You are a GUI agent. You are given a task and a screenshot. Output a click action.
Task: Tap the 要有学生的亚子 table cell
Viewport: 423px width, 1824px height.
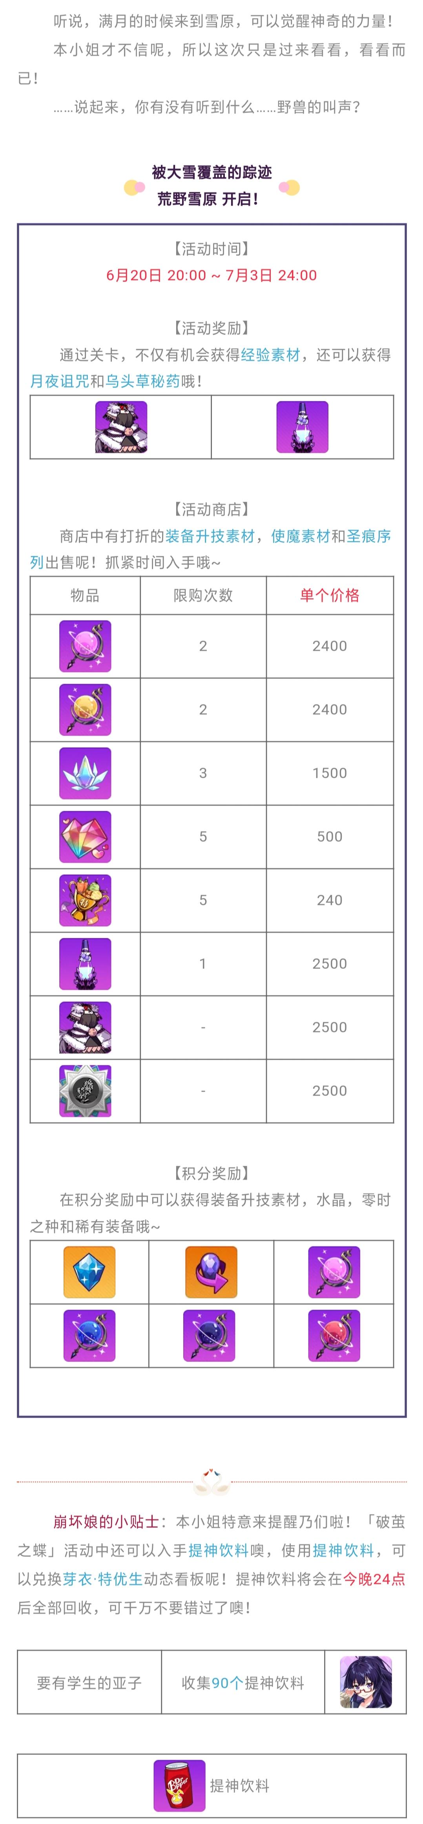(89, 1683)
